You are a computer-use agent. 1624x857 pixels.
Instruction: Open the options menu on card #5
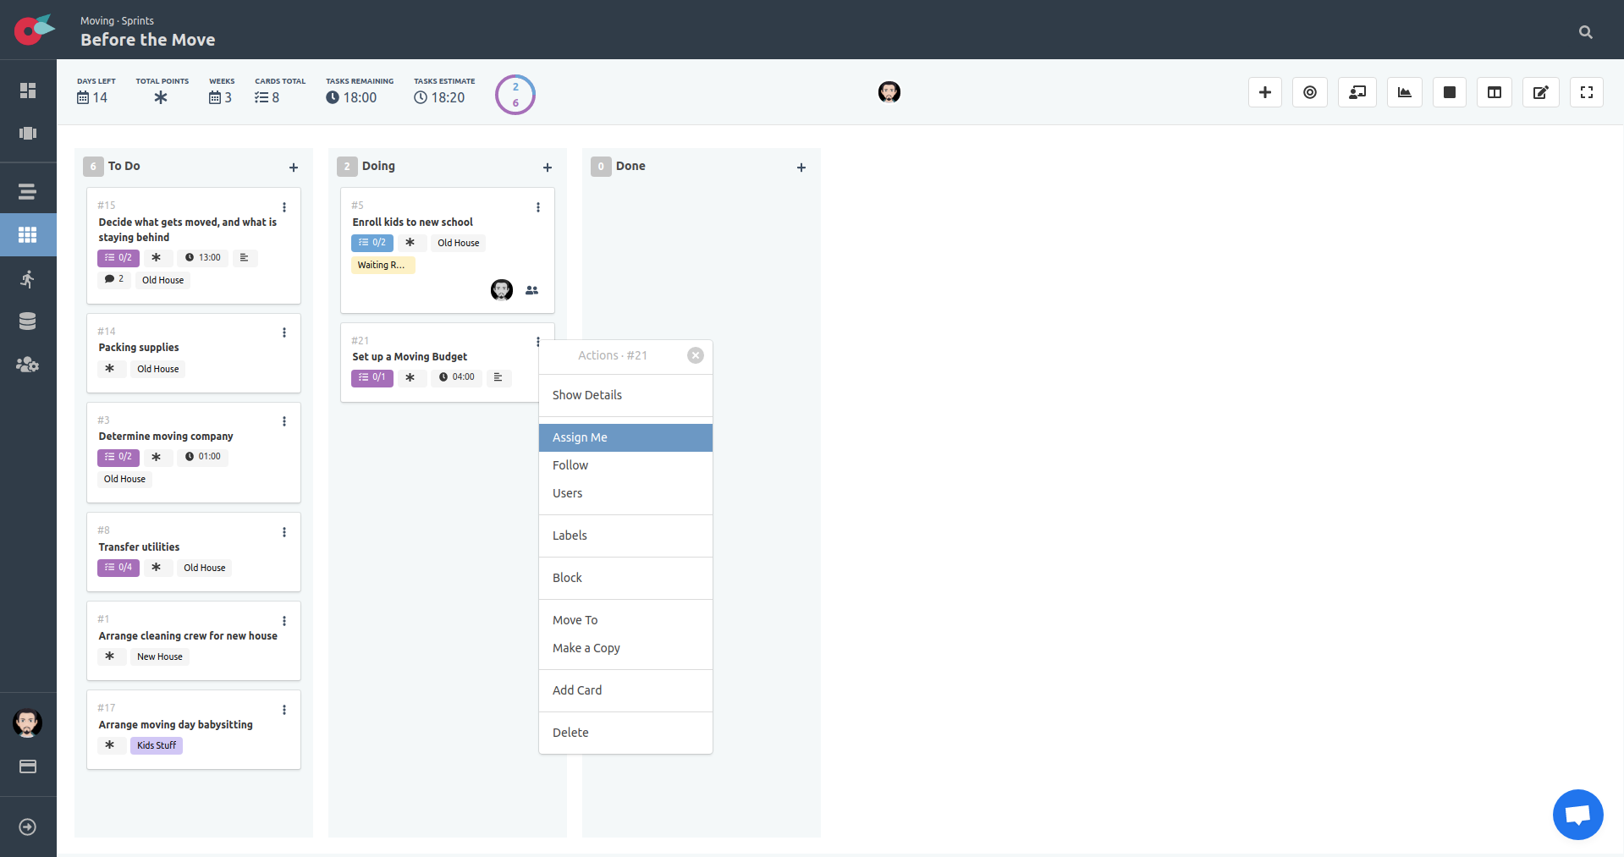coord(538,206)
